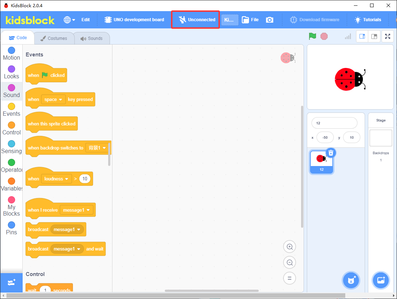The height and width of the screenshot is (299, 397).
Task: Click the Ki... project title field
Action: [x=230, y=20]
